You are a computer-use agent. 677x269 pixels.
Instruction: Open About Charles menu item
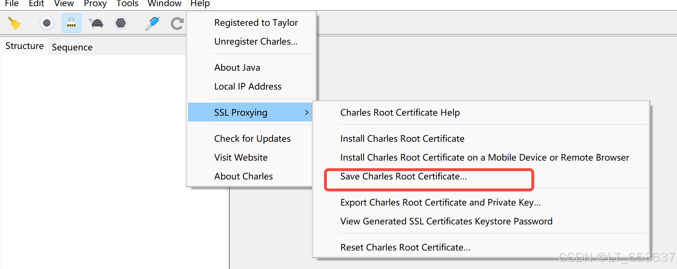click(x=250, y=176)
